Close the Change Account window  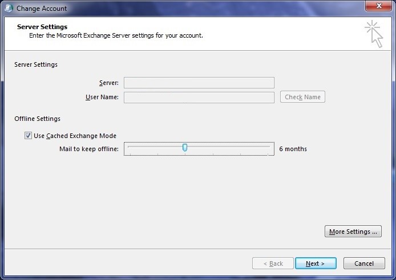[x=378, y=6]
